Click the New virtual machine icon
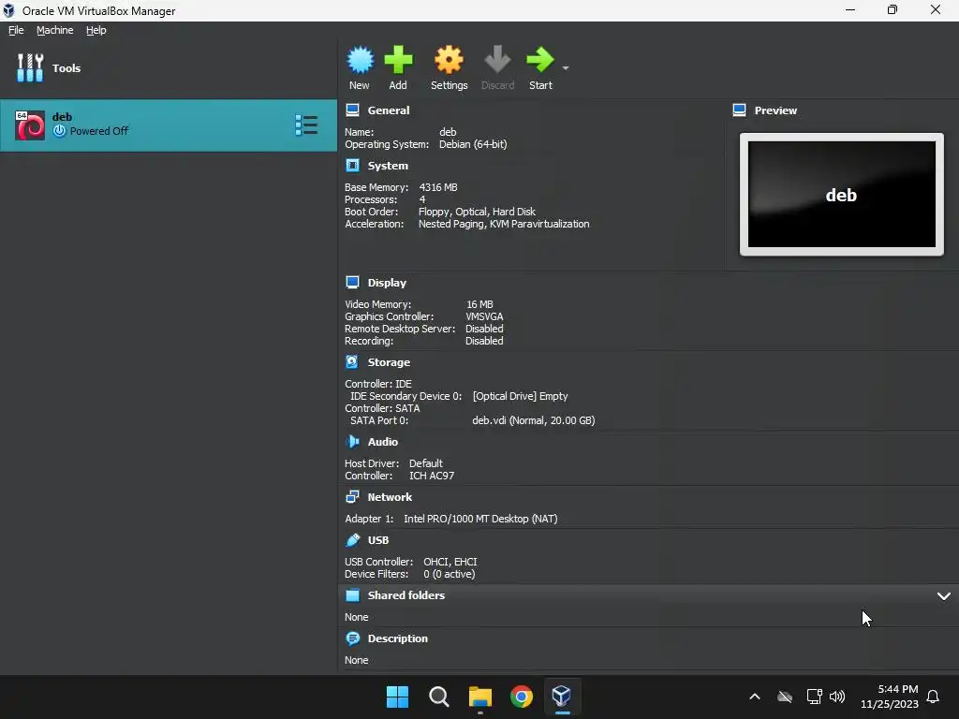 pyautogui.click(x=360, y=60)
